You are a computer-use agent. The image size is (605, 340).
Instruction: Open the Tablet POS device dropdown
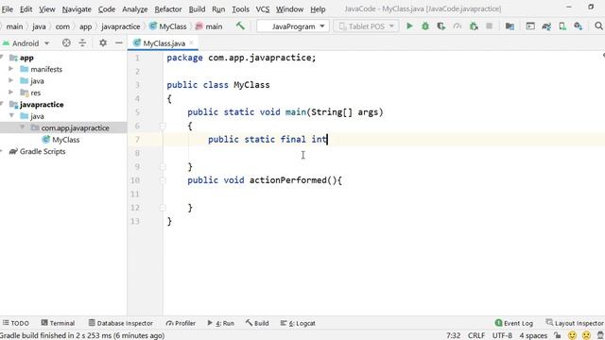(x=366, y=26)
